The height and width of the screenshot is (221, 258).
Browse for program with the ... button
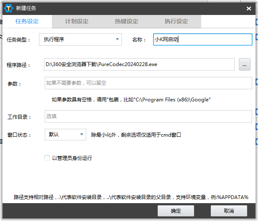tap(244, 64)
